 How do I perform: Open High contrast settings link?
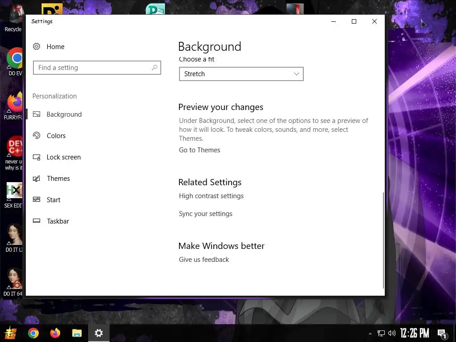pos(211,196)
